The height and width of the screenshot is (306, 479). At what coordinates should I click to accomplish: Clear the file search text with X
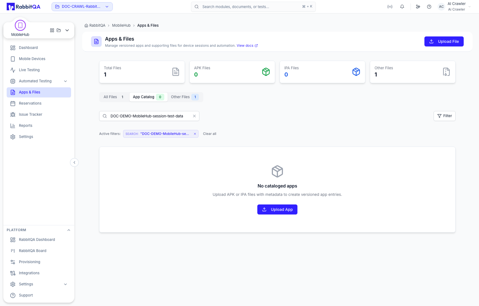[194, 116]
